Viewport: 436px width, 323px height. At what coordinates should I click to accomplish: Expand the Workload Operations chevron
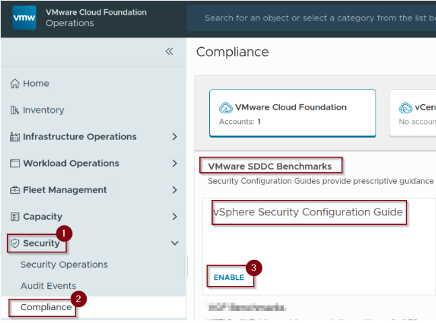tap(175, 164)
